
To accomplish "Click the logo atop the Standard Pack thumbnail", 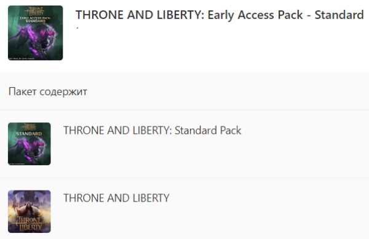I will point(29,127).
